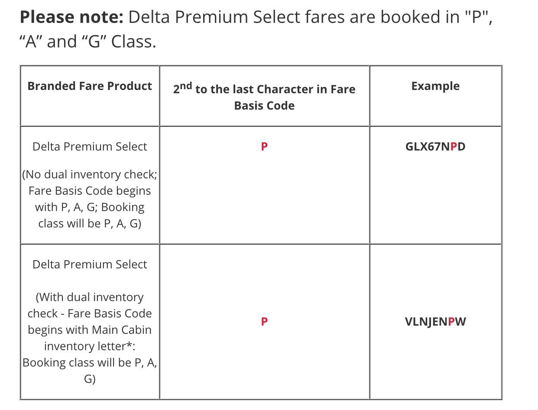The image size is (538, 410).
Task: Click the "(With dual inventory" text line
Action: pos(90,297)
